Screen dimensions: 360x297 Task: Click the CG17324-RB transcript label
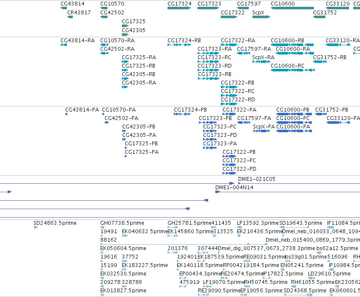coord(184,41)
